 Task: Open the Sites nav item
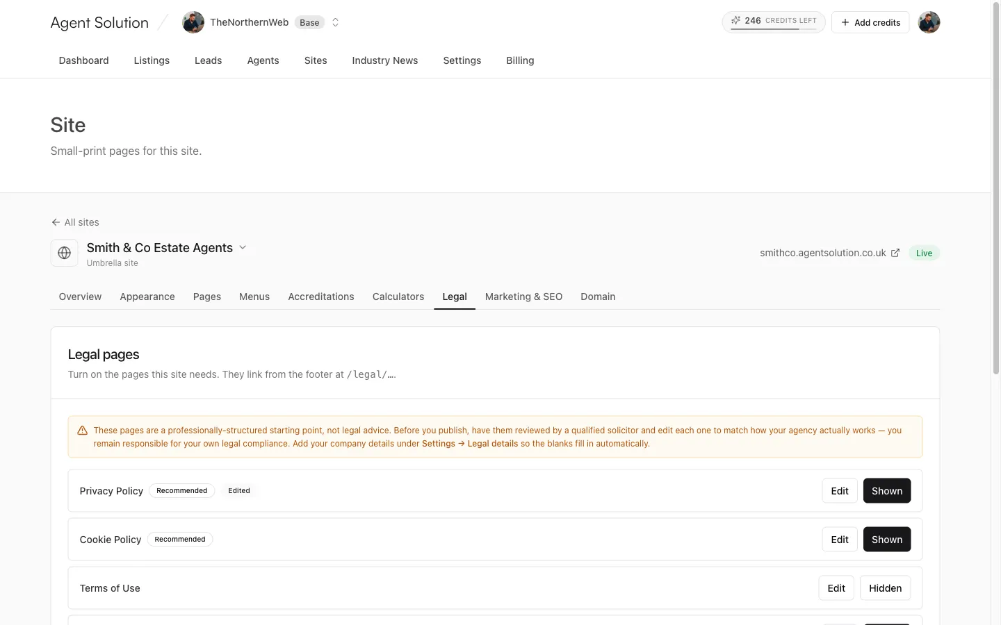coord(316,60)
